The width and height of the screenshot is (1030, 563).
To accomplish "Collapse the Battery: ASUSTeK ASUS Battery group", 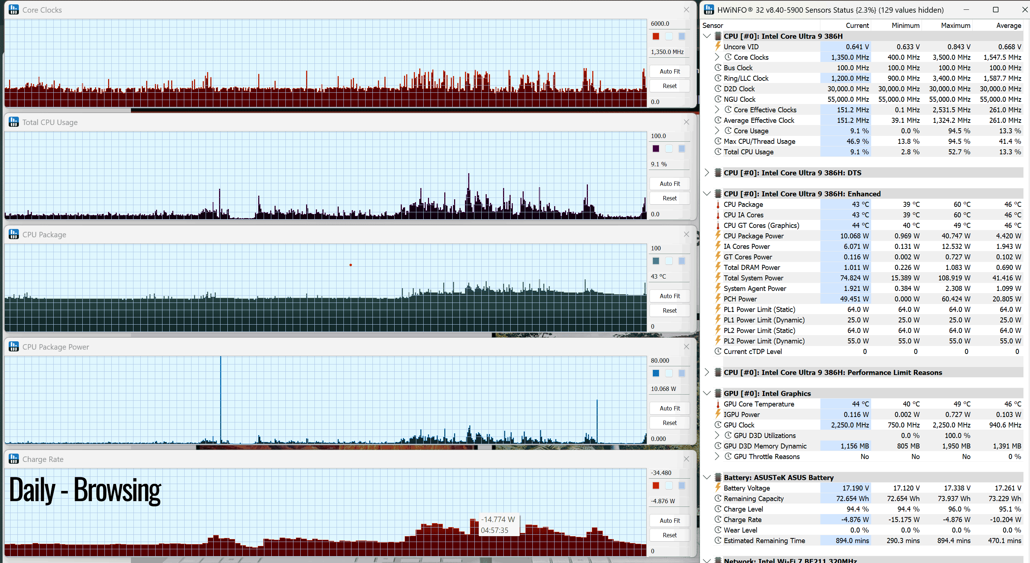I will pos(706,477).
